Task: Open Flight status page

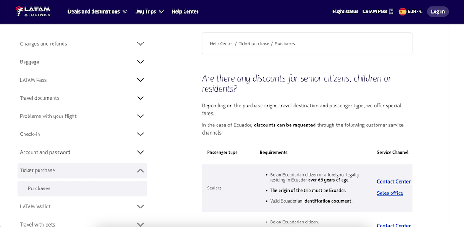Action: coord(345,11)
